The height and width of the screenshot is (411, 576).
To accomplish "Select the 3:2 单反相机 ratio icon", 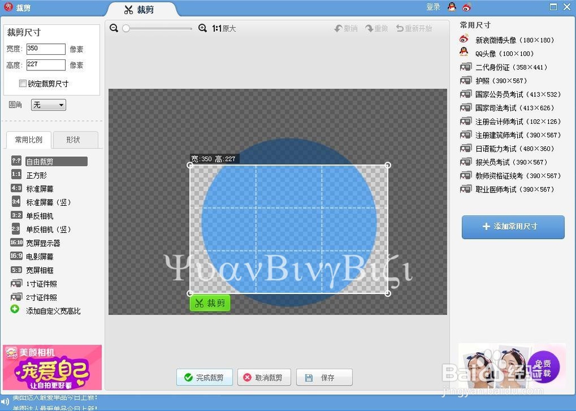I will tap(16, 216).
